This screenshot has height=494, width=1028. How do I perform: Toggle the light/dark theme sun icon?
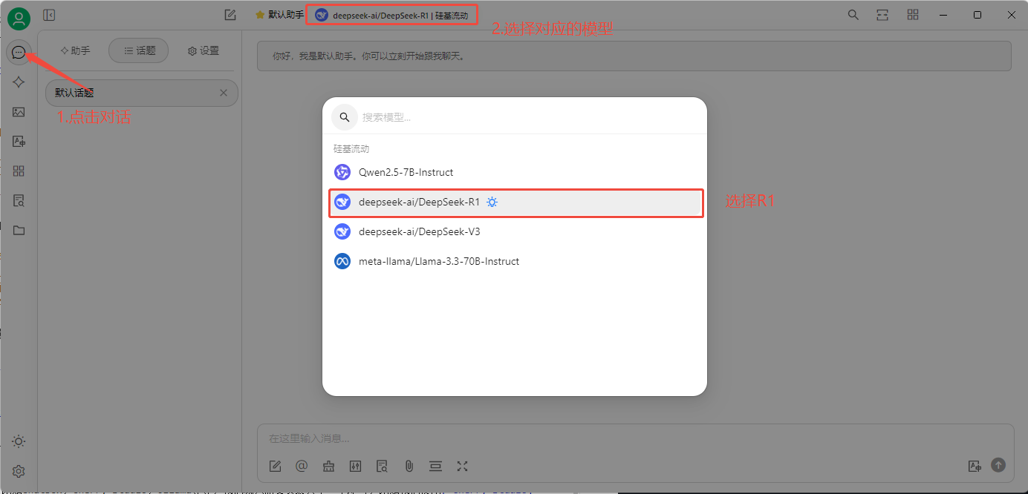click(x=19, y=441)
